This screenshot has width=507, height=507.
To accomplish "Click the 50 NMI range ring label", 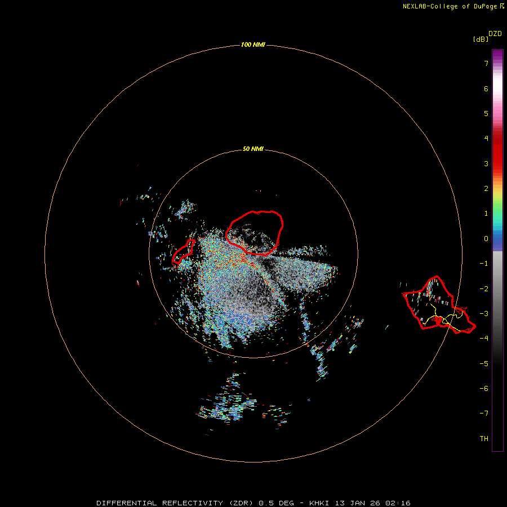I will click(253, 149).
